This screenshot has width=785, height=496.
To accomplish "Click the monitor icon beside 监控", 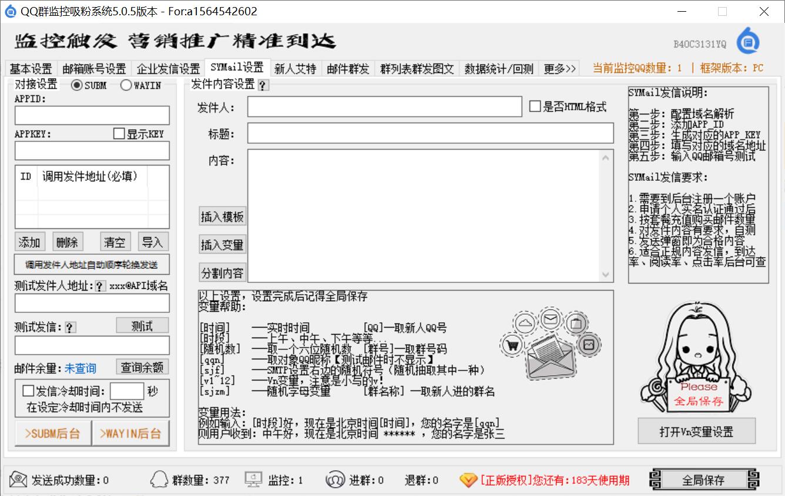I will [254, 479].
